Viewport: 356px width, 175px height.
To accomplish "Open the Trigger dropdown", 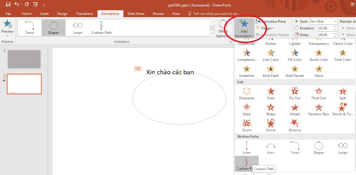I will click(x=265, y=28).
